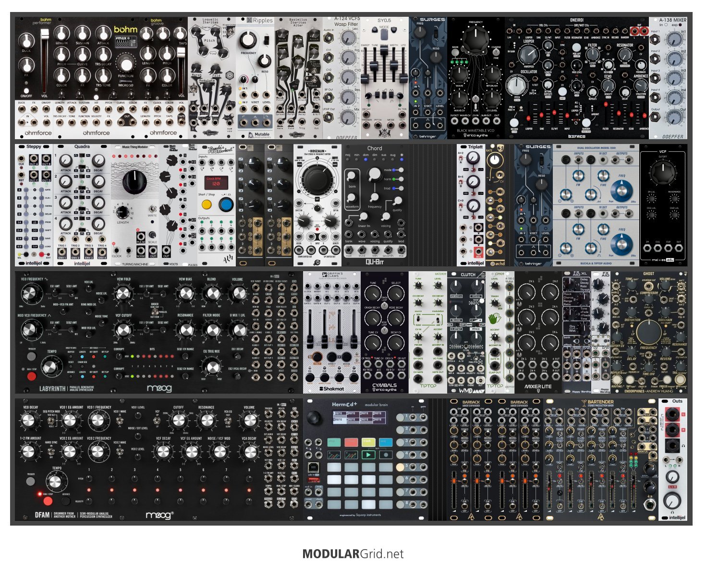Click the CUTOFF knob on DFAM
Screen dimensions: 707x564
point(178,421)
